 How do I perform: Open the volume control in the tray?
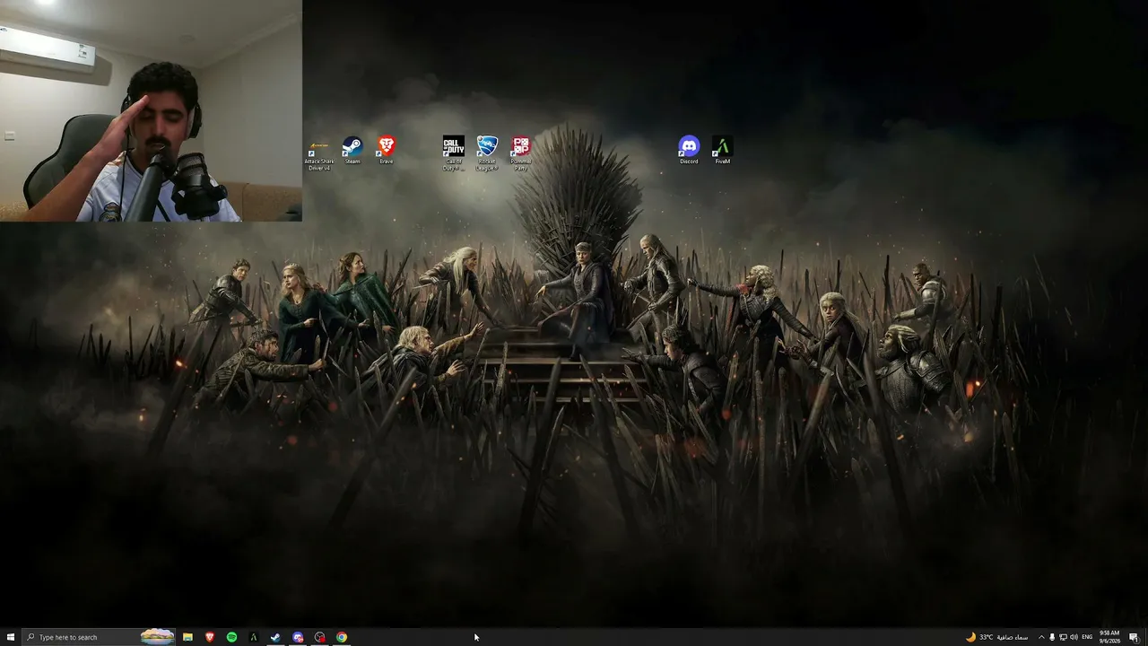(x=1074, y=637)
